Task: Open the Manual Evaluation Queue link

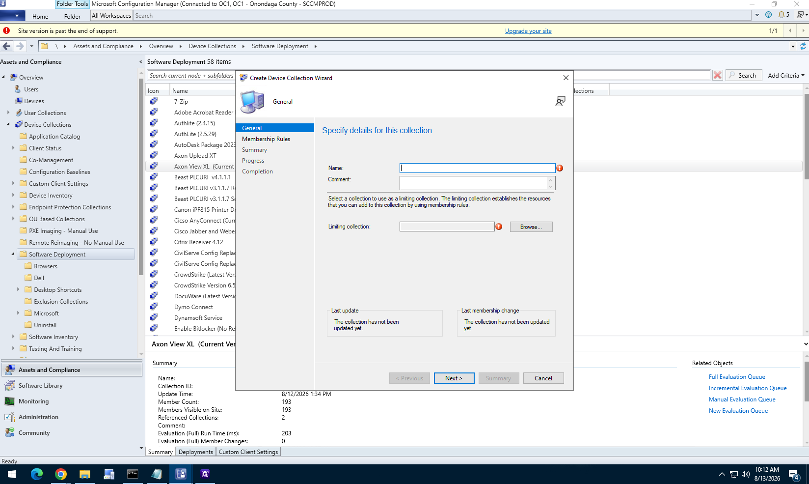Action: coord(742,399)
